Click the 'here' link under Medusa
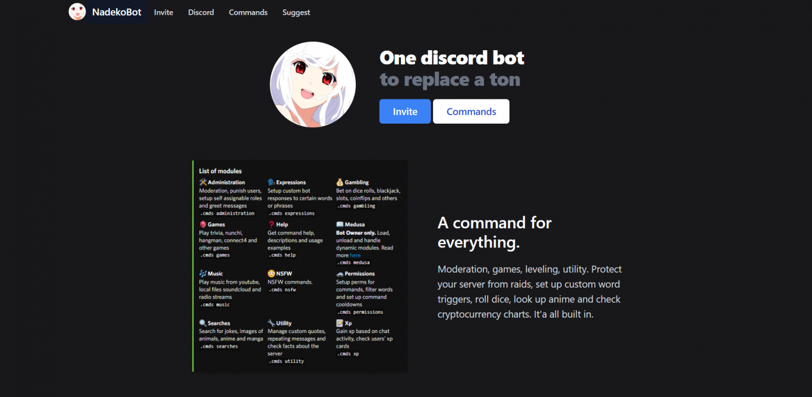This screenshot has width=812, height=397. pyautogui.click(x=355, y=255)
